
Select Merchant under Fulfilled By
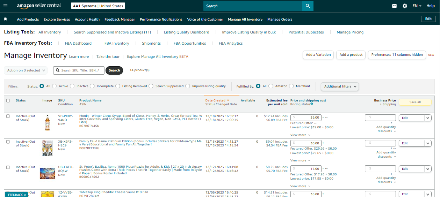[x=291, y=86]
